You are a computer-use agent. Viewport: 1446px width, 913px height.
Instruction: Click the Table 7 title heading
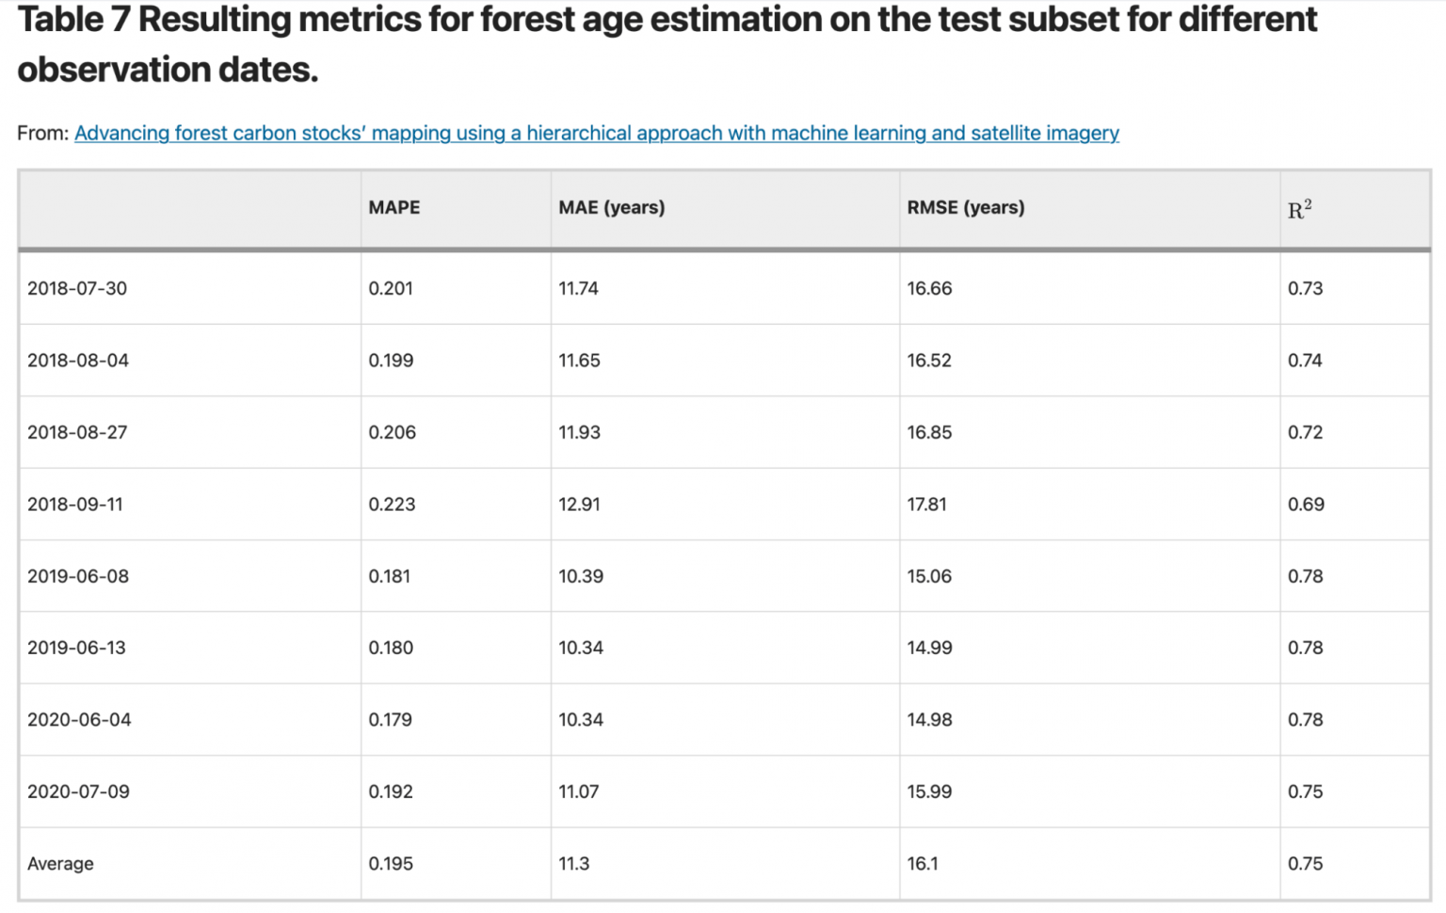pyautogui.click(x=667, y=43)
